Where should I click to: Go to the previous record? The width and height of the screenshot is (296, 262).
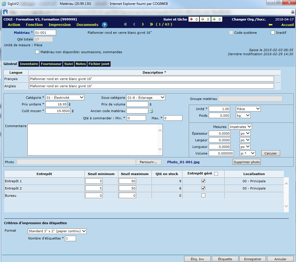pyautogui.click(x=134, y=25)
